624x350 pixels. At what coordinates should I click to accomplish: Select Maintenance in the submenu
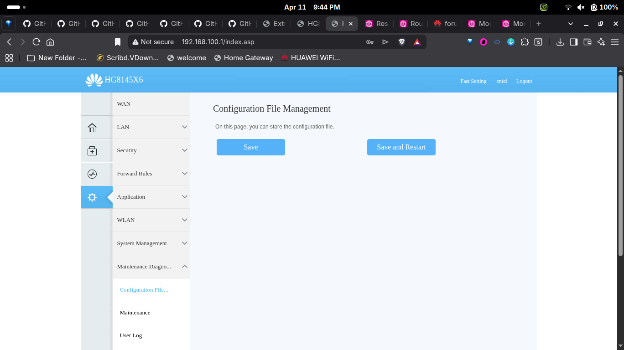(x=135, y=313)
